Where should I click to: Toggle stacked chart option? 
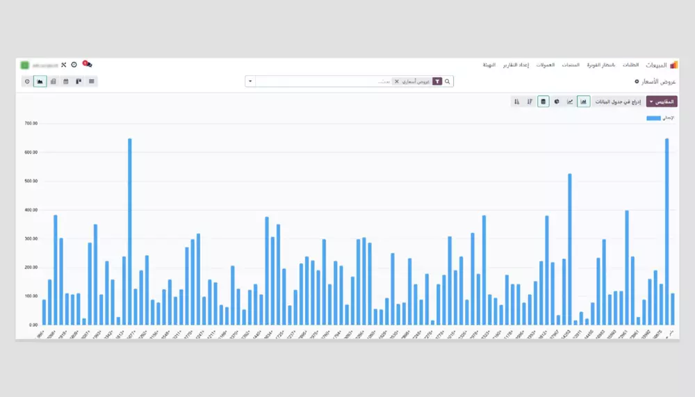coord(543,102)
